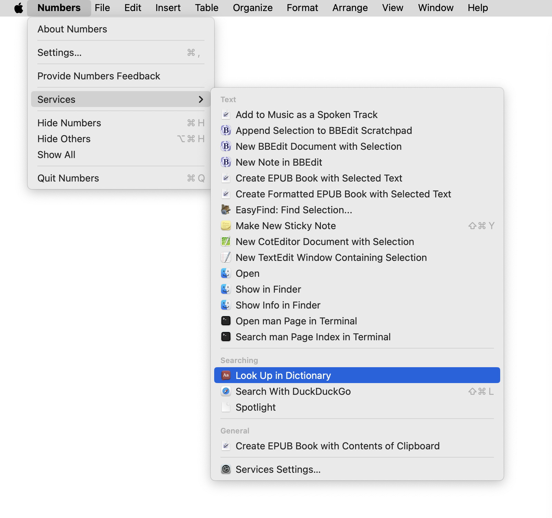Click the red Dictionary app icon
Image resolution: width=552 pixels, height=518 pixels.
226,375
